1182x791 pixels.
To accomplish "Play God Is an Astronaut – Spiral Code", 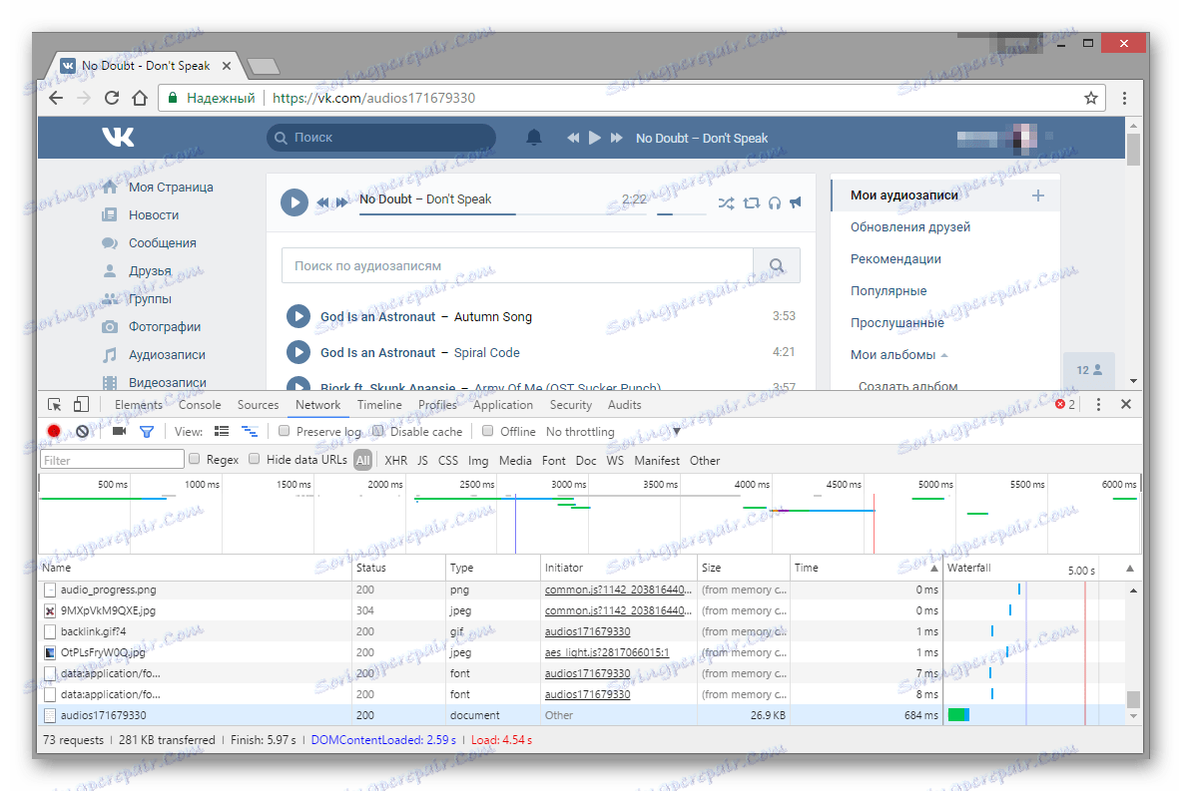I will (298, 352).
